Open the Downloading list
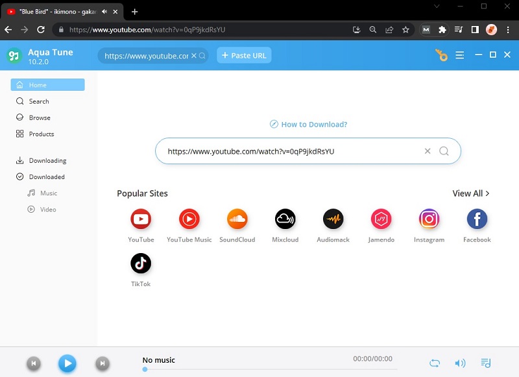The height and width of the screenshot is (377, 519). click(x=41, y=160)
